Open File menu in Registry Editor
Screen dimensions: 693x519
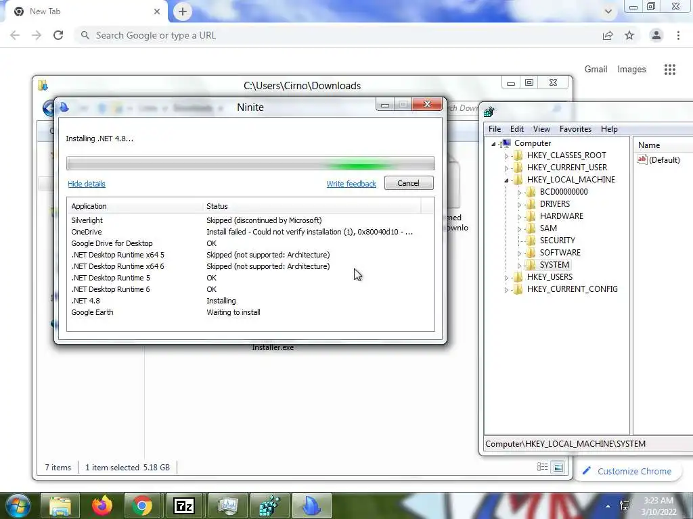(x=495, y=129)
